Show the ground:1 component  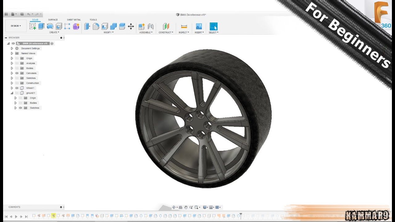17,93
